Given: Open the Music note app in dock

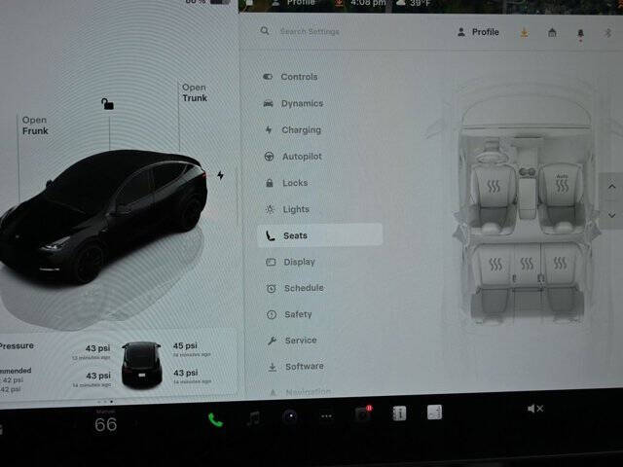Looking at the screenshot, I should coord(253,418).
